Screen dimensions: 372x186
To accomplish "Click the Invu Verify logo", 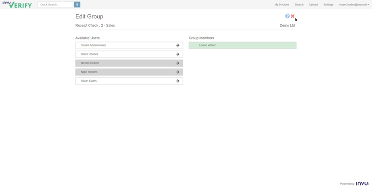I will point(17,4).
